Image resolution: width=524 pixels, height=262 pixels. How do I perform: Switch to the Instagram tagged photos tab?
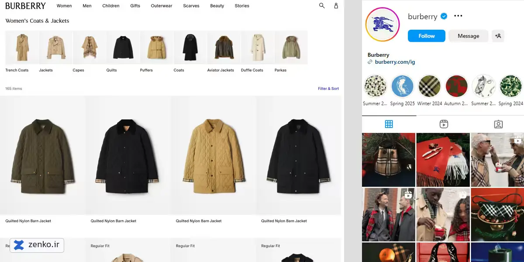pyautogui.click(x=498, y=124)
